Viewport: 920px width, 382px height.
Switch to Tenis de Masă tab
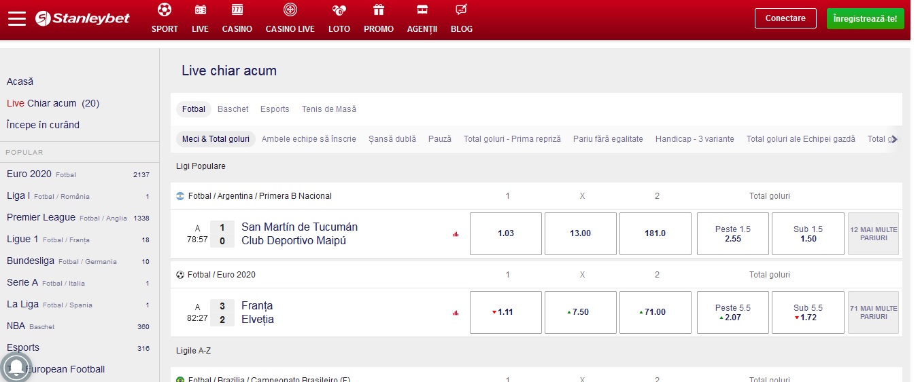click(329, 109)
